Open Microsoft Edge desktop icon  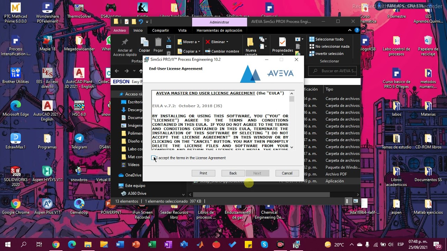pyautogui.click(x=16, y=108)
